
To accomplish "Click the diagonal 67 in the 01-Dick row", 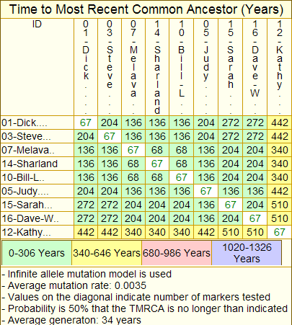I will pyautogui.click(x=86, y=123).
